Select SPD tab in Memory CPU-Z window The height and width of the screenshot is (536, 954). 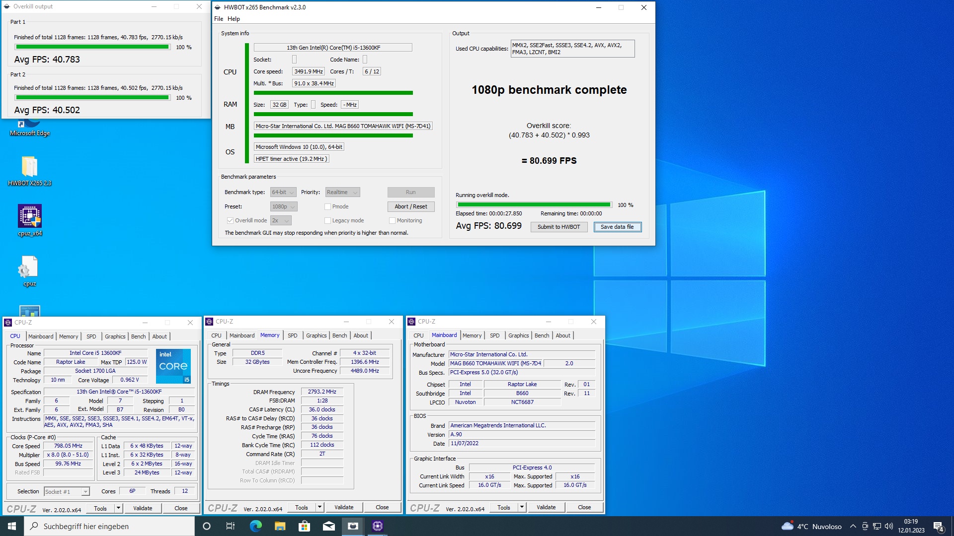pos(292,335)
